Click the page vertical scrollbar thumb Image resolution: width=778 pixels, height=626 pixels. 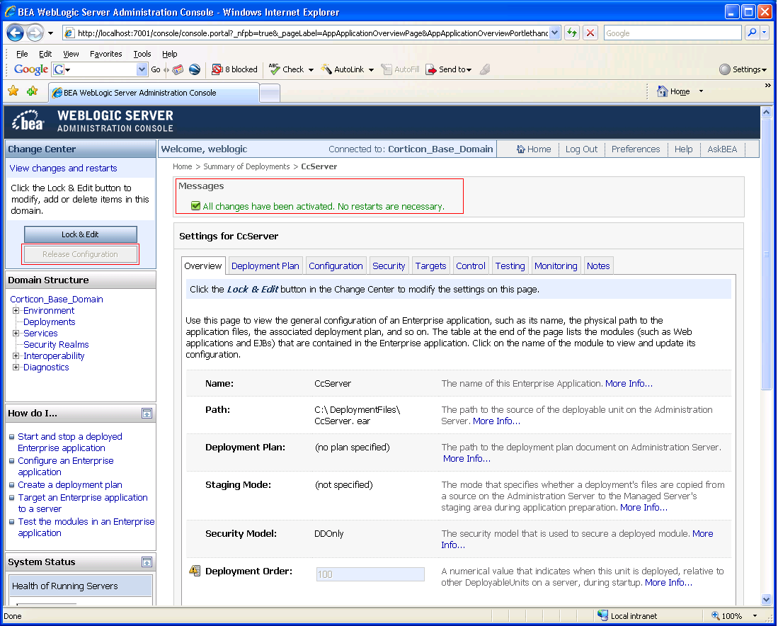point(766,254)
